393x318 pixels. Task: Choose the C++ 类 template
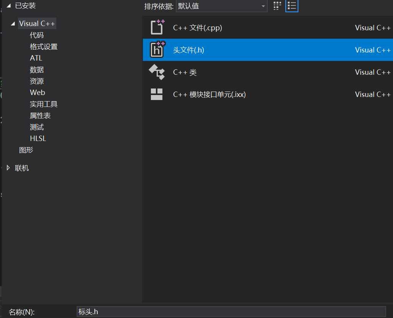[268, 72]
